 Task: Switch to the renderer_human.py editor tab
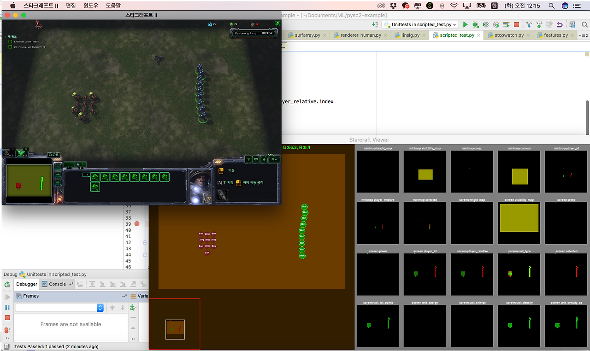coord(361,35)
